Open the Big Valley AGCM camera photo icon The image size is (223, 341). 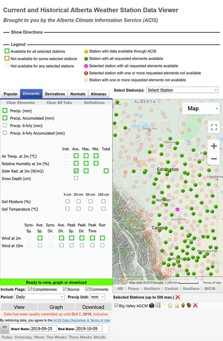coord(152,305)
